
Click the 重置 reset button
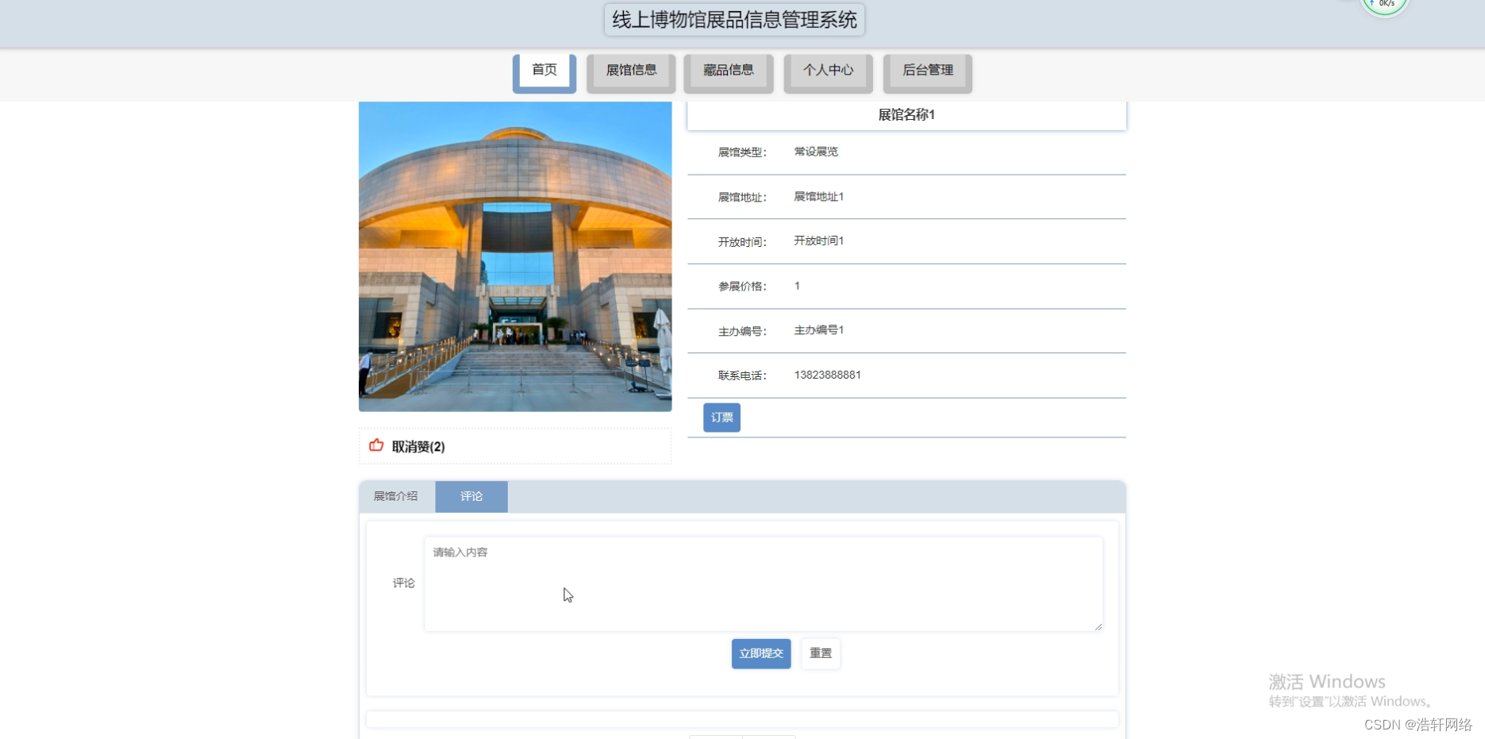tap(820, 653)
